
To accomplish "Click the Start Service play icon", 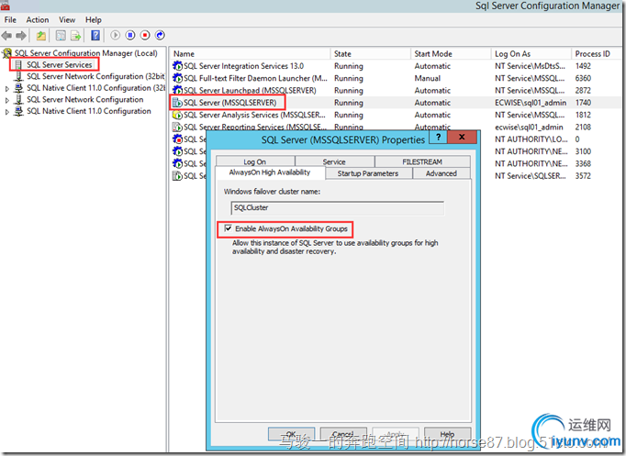I will coord(115,36).
